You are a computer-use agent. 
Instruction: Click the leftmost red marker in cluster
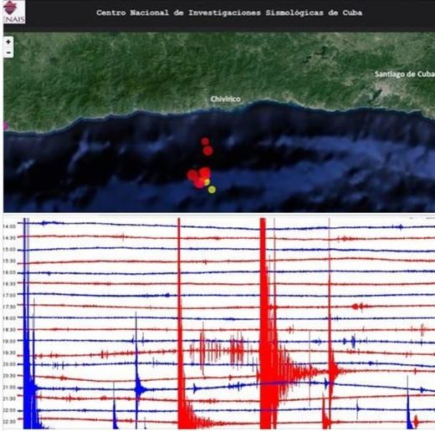point(192,175)
